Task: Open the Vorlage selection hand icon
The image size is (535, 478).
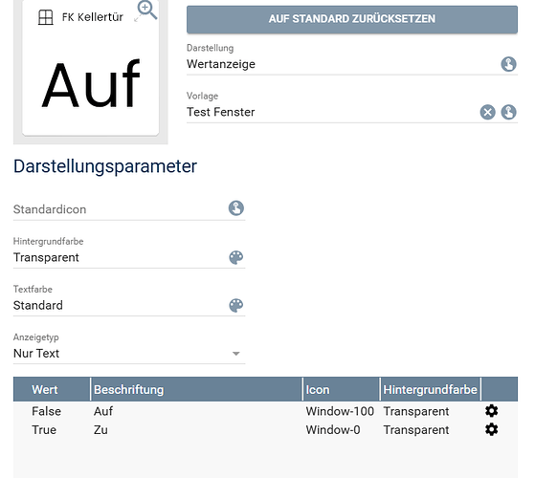Action: click(508, 112)
